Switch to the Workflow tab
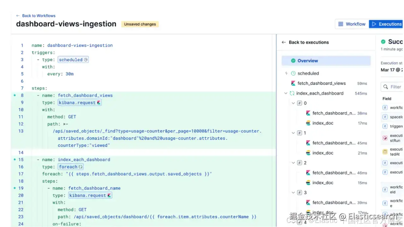The image size is (404, 227). (352, 24)
